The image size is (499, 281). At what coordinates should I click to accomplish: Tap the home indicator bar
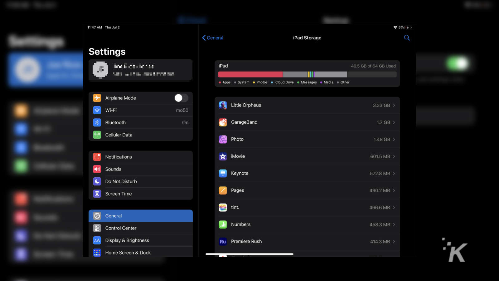[x=249, y=254]
